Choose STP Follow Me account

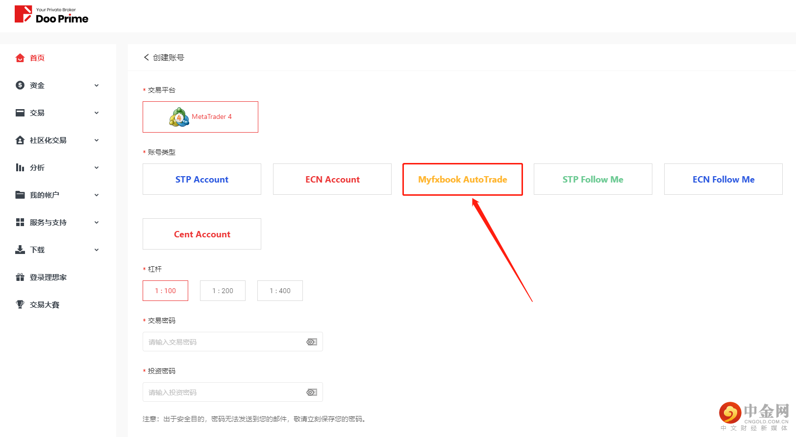pos(593,179)
